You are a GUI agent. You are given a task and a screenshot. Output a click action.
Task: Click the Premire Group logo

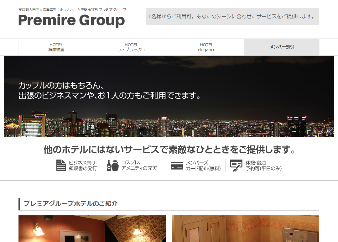pos(71,20)
